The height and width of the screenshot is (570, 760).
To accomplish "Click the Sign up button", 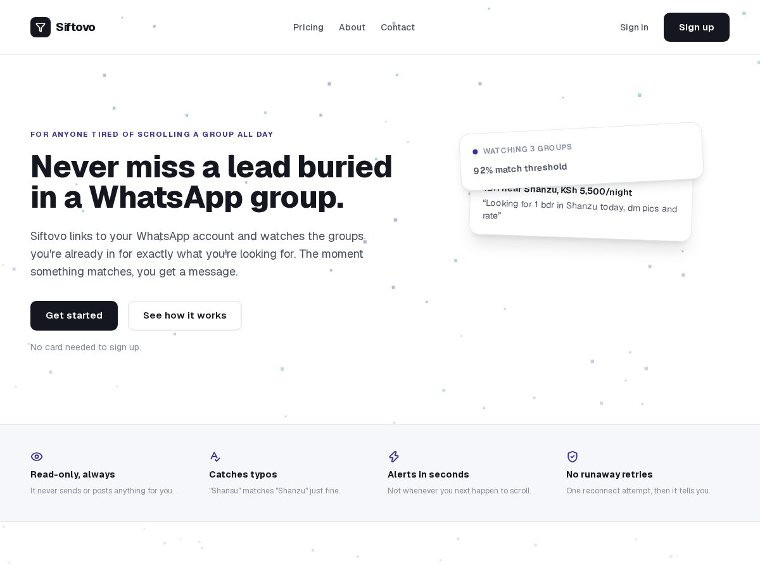I will (x=697, y=27).
